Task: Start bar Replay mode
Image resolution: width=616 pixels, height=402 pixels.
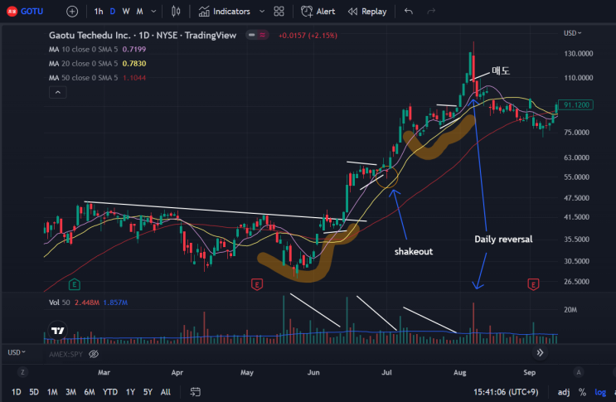Action: pos(367,12)
